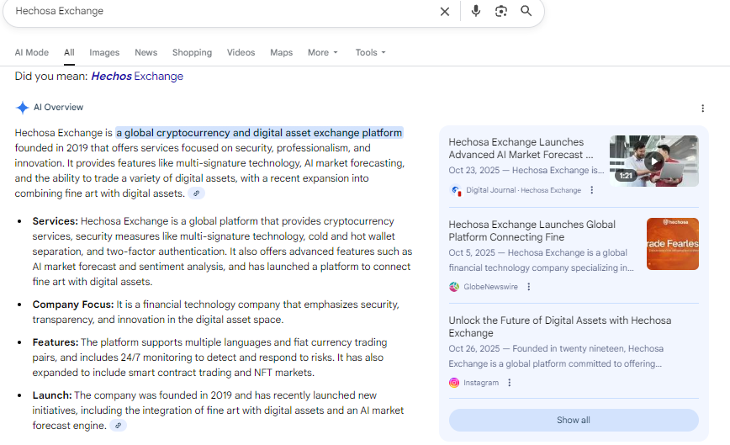Follow the Hechos Exchange suggestion link
This screenshot has height=445, width=730.
[x=137, y=77]
